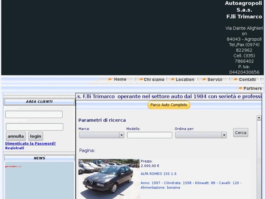Click the orange bullet icon beside Home
265x199 pixels.
109,79
